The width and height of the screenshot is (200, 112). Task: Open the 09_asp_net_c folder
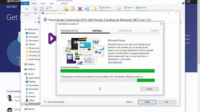33,48
